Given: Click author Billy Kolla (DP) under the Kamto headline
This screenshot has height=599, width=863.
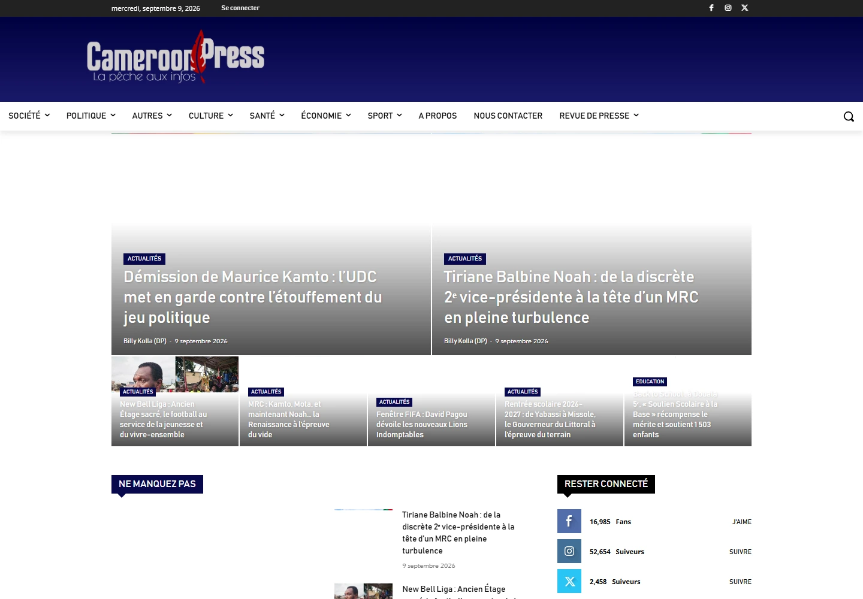Looking at the screenshot, I should tap(145, 341).
